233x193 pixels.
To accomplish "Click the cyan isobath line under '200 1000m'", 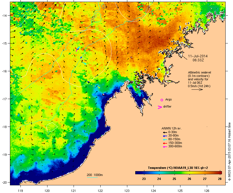I will (92, 177).
